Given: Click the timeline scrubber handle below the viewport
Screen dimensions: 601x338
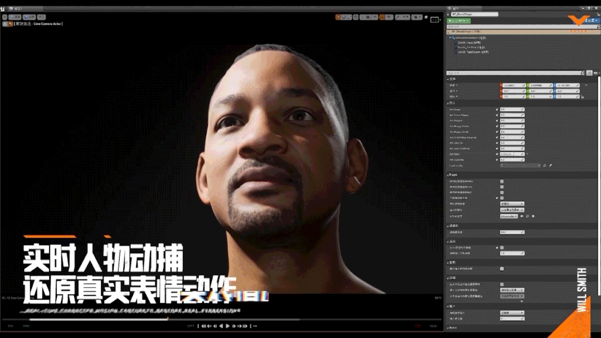Looking at the screenshot, I should coord(168,319).
